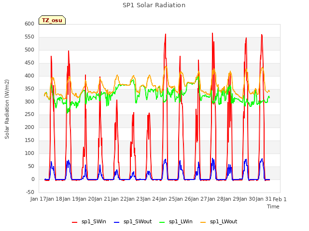The image size is (309, 231).
Task: Click the 100 y-axis tick label
Action: (29, 153)
